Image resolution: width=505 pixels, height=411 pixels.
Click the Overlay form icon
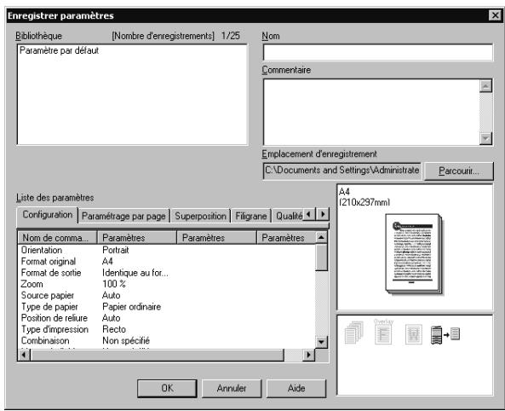click(383, 332)
